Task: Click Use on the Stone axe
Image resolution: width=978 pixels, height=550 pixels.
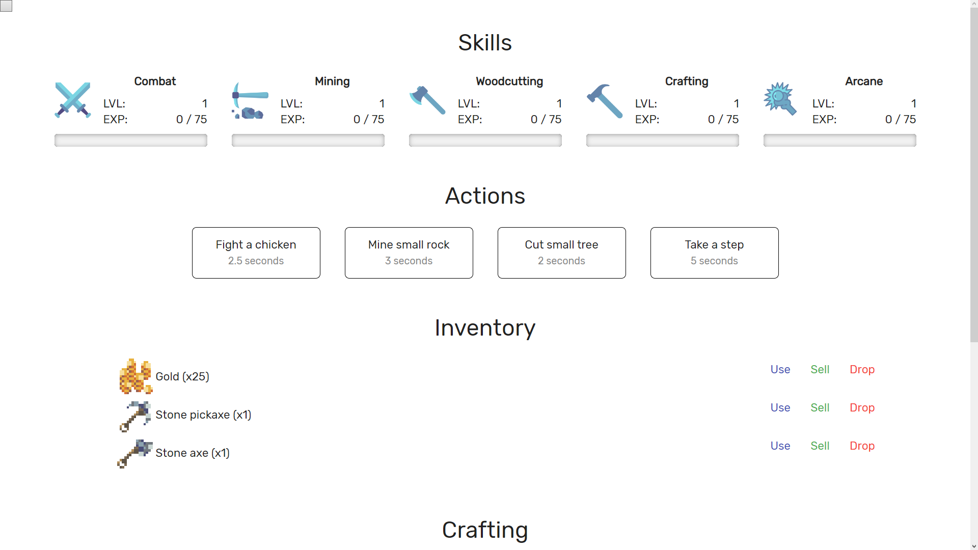Action: coord(780,445)
